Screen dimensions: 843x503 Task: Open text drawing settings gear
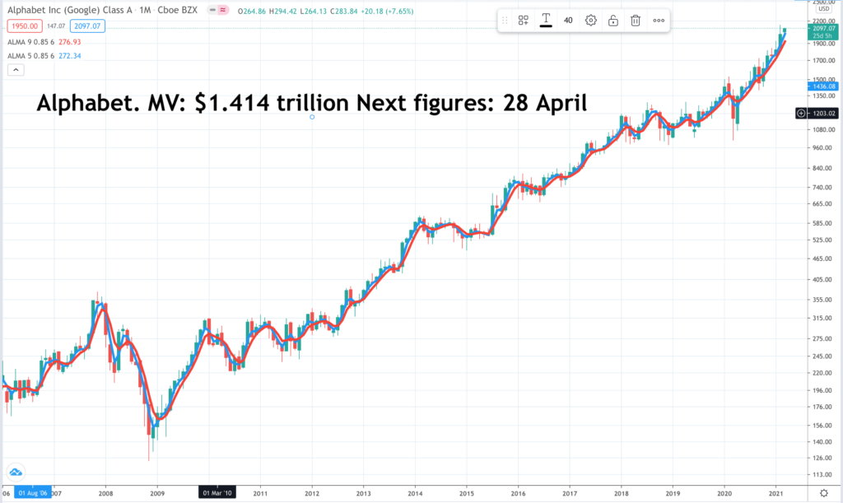click(591, 21)
